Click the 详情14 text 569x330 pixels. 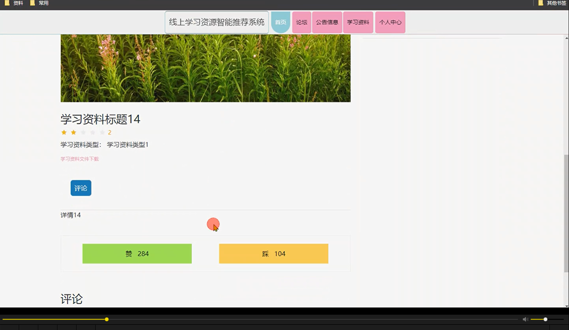(x=71, y=215)
